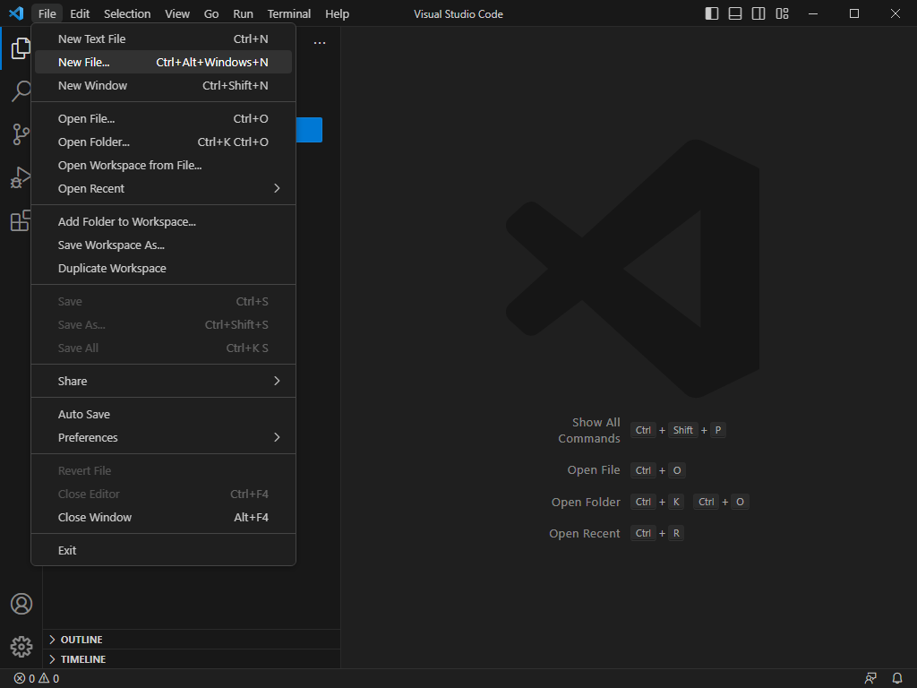Open the Terminal menu
Screen dimensions: 917x688
coord(289,13)
